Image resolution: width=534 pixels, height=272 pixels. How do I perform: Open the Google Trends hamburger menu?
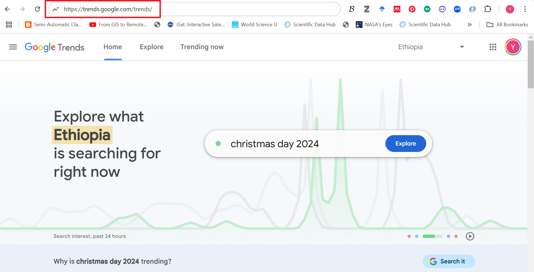pos(13,47)
